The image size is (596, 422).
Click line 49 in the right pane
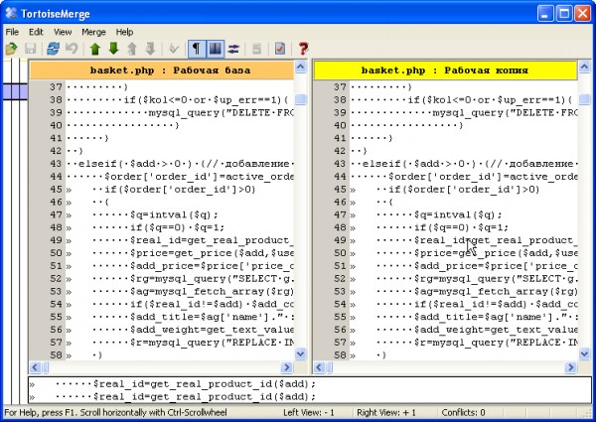pos(477,240)
